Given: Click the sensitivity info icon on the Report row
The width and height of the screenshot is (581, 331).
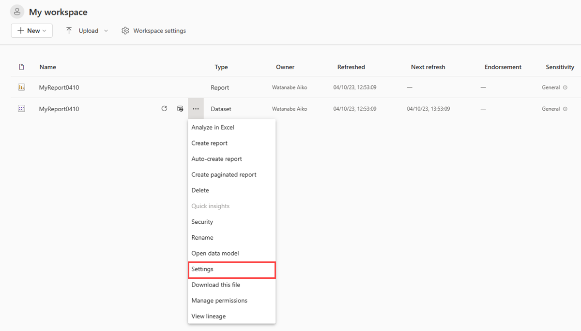Looking at the screenshot, I should pos(565,87).
